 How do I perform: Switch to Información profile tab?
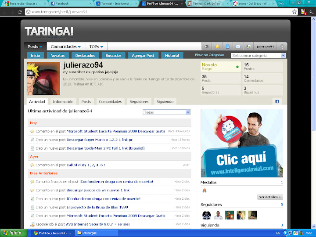63,101
